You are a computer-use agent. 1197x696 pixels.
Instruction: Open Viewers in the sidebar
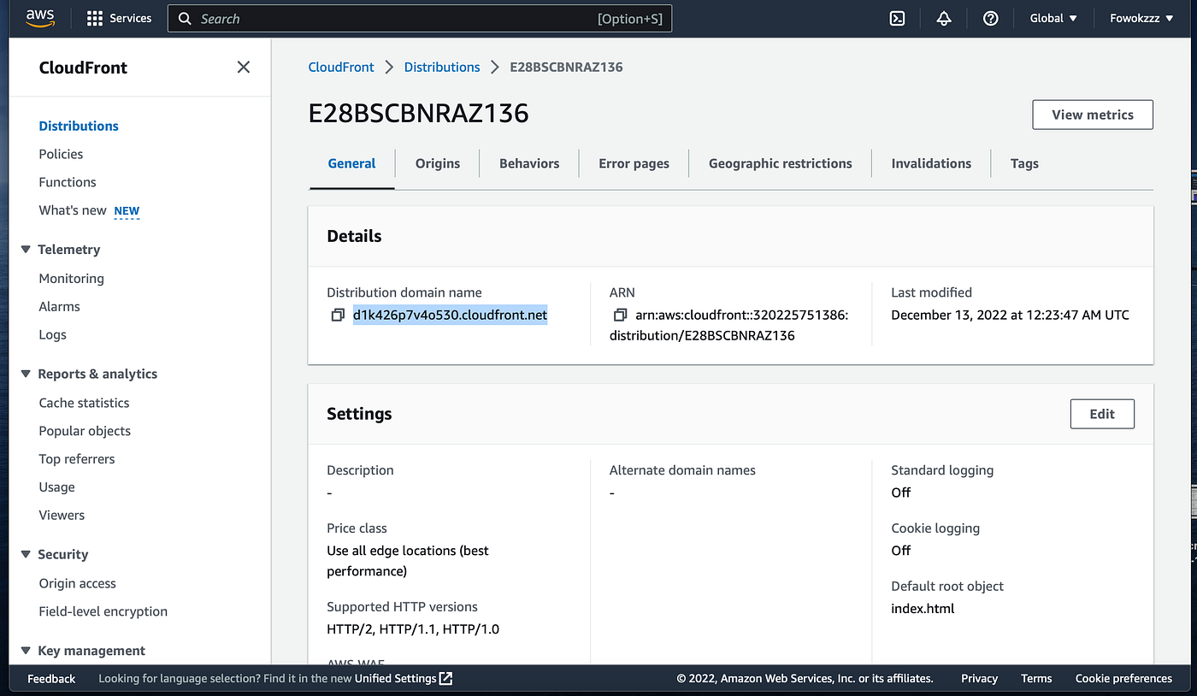click(x=62, y=515)
